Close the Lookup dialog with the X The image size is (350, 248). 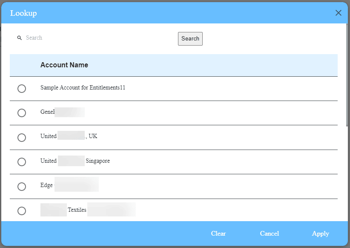pos(338,13)
